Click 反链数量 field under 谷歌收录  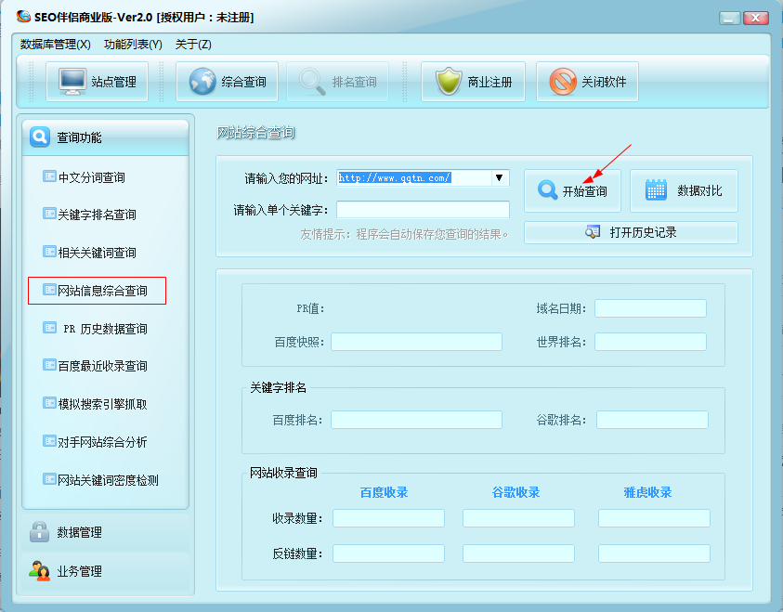(x=518, y=553)
